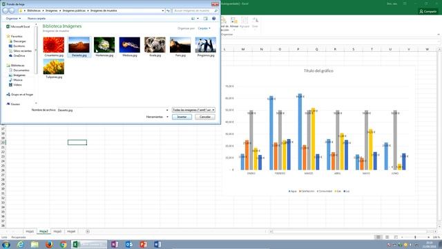Open Sitios recientes in navigation pane

pyautogui.click(x=20, y=50)
